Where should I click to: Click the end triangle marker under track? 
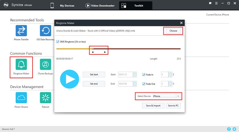click(x=105, y=52)
